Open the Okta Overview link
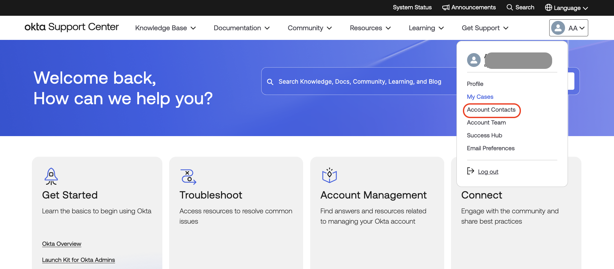The height and width of the screenshot is (269, 614). (62, 244)
